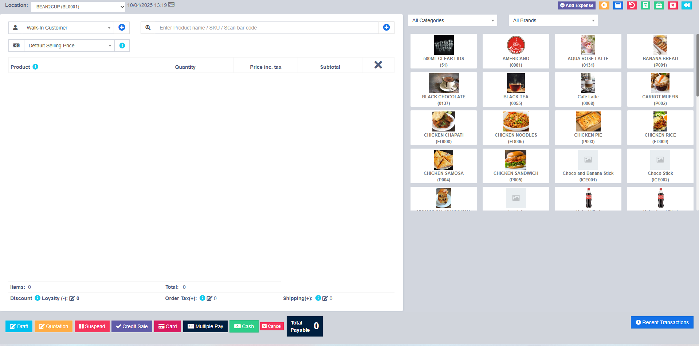
Task: Toggle full screen mode with the blue icon
Action: pos(618,5)
